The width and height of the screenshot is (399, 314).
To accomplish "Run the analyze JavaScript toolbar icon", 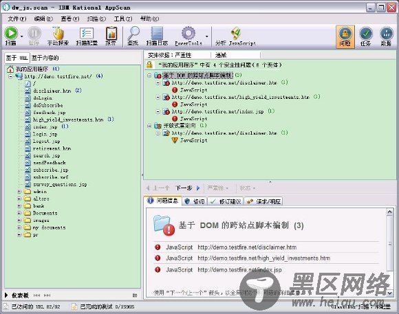I will (x=236, y=33).
